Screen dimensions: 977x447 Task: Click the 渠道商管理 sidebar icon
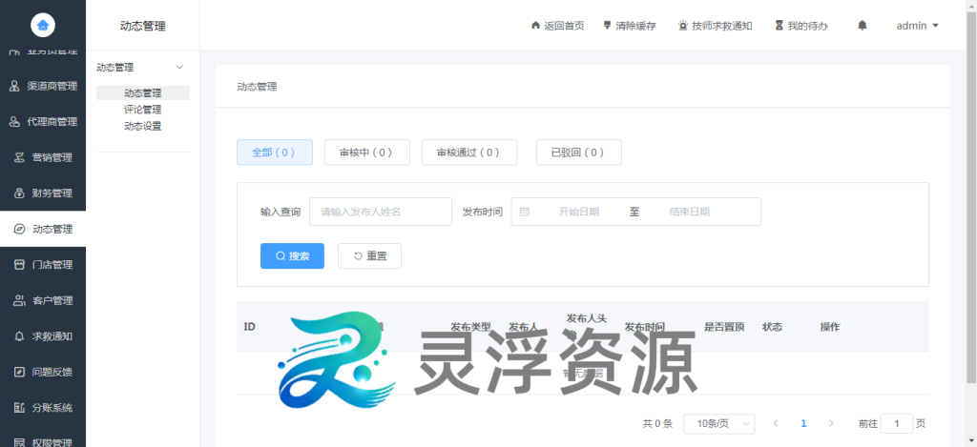point(14,86)
